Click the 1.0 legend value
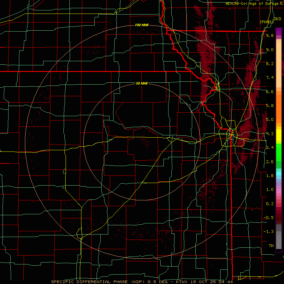The image size is (284, 284). pos(270,190)
